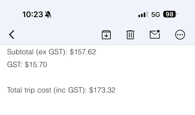This screenshot has height=115, width=195.
Task: Delete email using the trash icon
Action: 130,35
